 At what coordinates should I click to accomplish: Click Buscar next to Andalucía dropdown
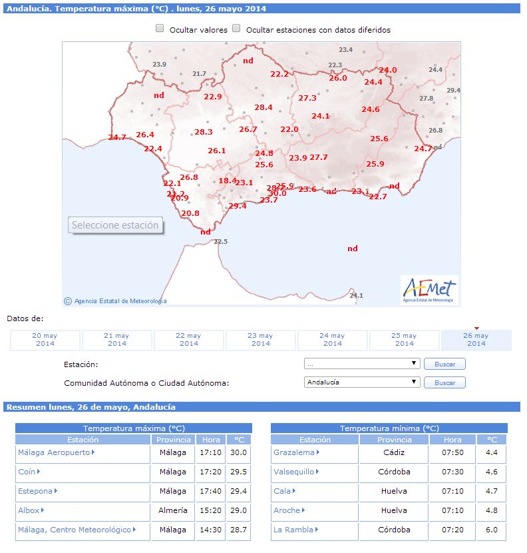point(444,382)
